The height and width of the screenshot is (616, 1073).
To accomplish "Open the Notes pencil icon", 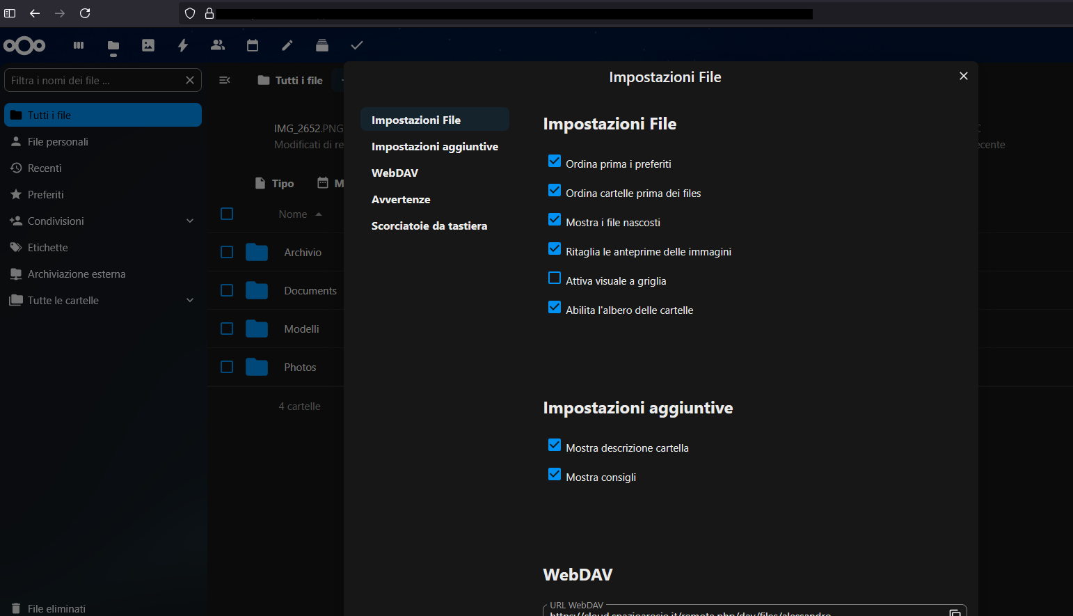I will (287, 45).
